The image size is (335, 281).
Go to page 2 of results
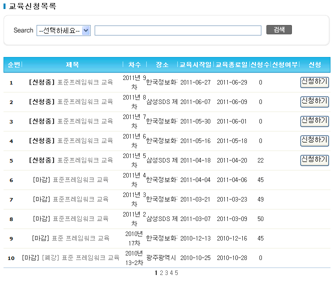161,273
